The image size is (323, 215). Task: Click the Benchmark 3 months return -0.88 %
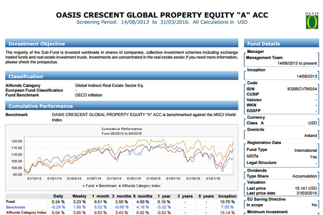pyautogui.click(x=122, y=207)
